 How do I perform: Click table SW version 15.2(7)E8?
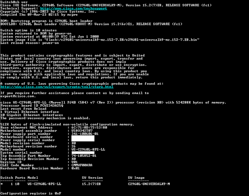[91, 184]
